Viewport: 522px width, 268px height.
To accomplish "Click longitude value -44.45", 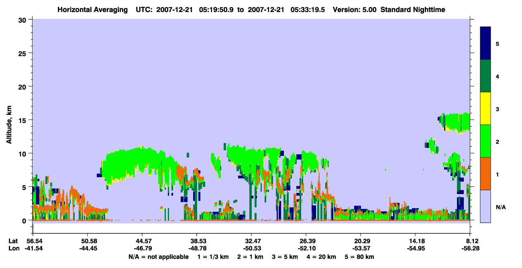I will pyautogui.click(x=88, y=248).
